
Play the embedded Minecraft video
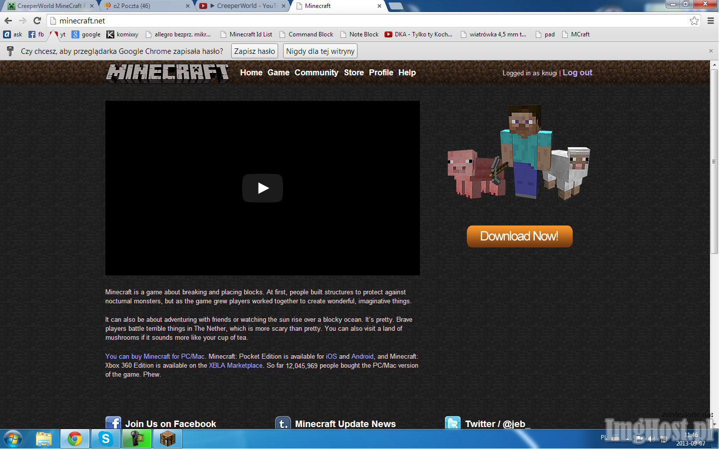coord(263,188)
